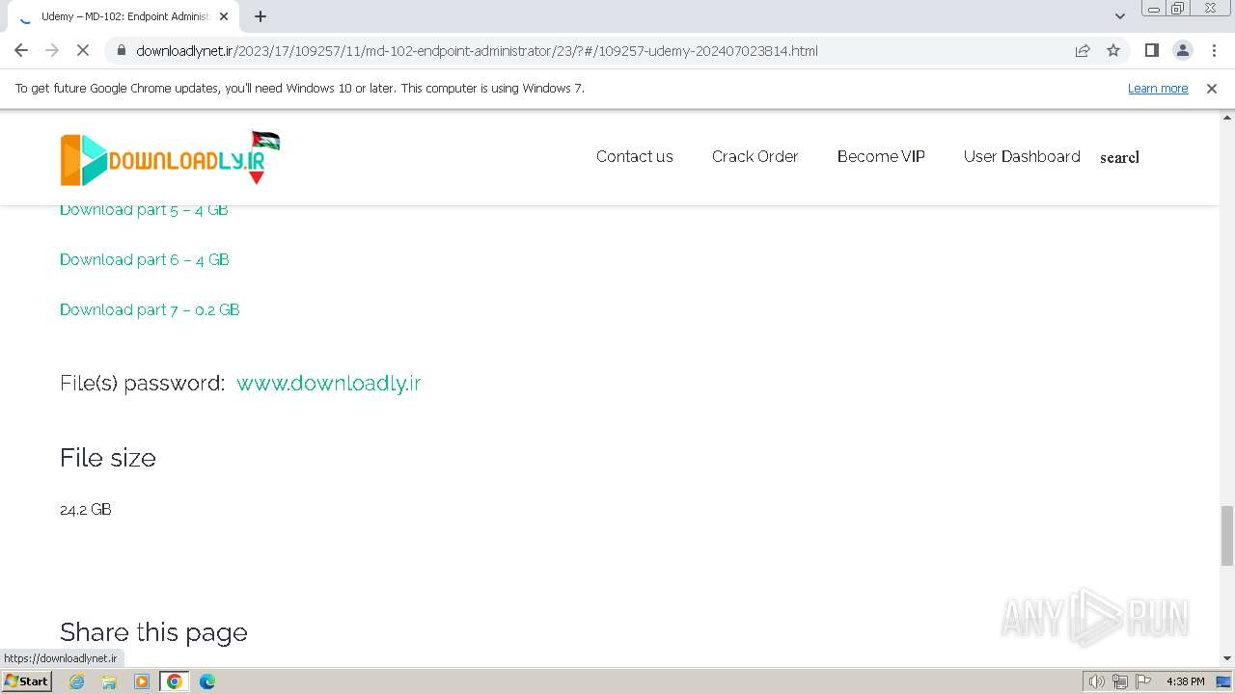Screen dimensions: 1235x694
Task: Open the network tray icon
Action: coord(1119,681)
